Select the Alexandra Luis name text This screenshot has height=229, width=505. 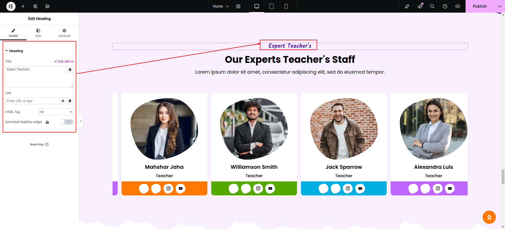(x=433, y=167)
